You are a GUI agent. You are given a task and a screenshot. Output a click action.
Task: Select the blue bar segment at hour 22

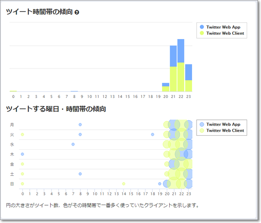[x=181, y=51]
